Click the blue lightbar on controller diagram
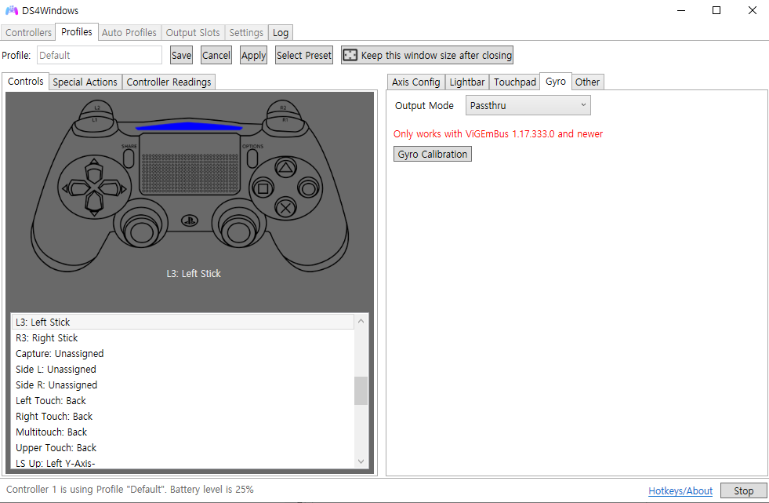The width and height of the screenshot is (769, 503). 189,126
